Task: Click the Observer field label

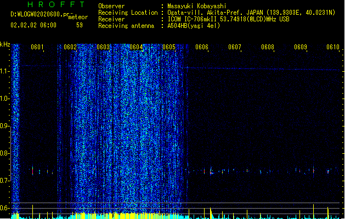Action: click(111, 6)
